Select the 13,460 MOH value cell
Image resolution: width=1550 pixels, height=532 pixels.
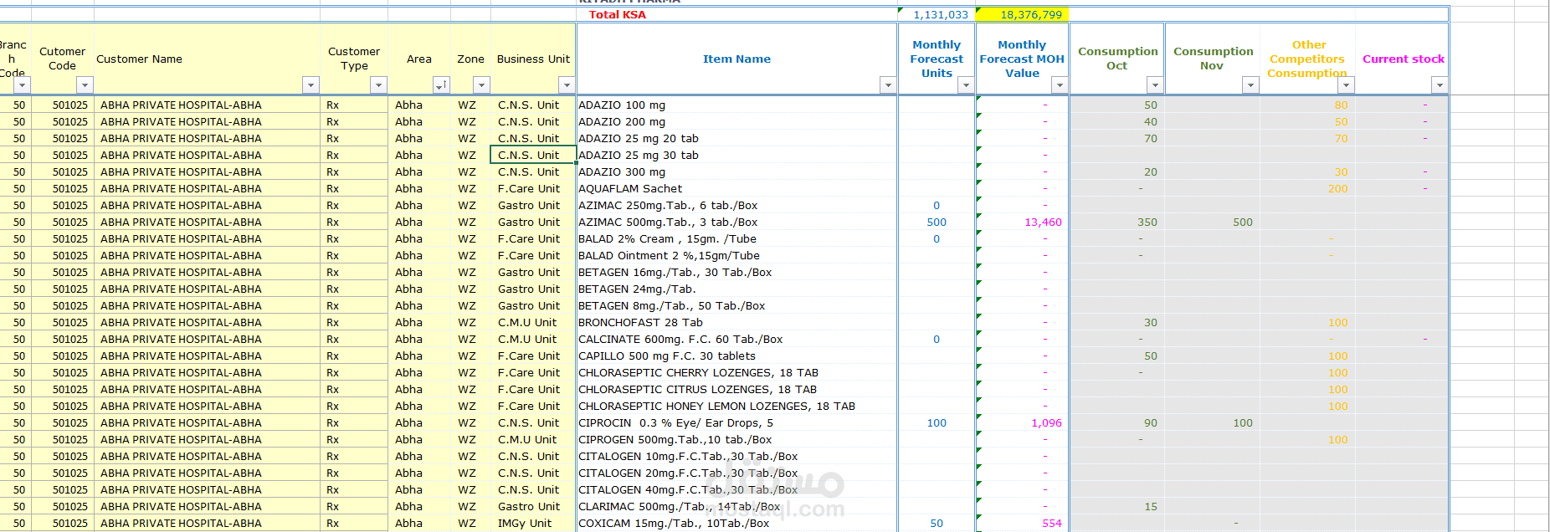click(x=1023, y=223)
